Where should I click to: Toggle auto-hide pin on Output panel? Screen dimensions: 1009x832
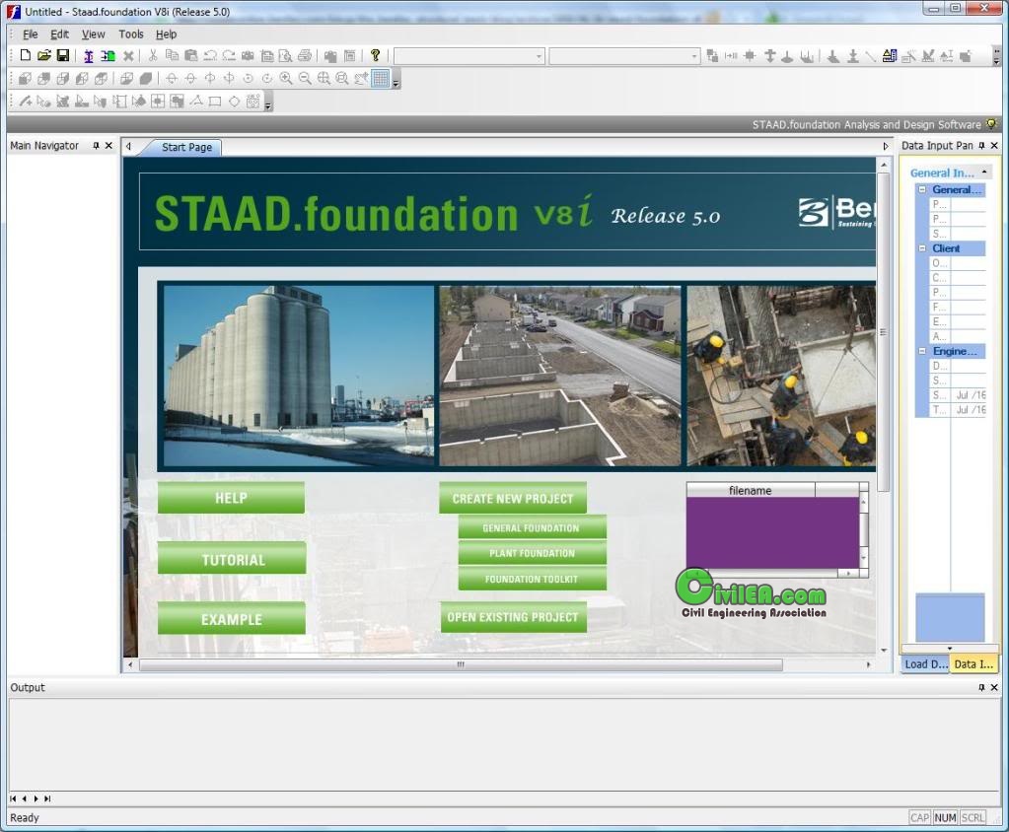tap(982, 687)
